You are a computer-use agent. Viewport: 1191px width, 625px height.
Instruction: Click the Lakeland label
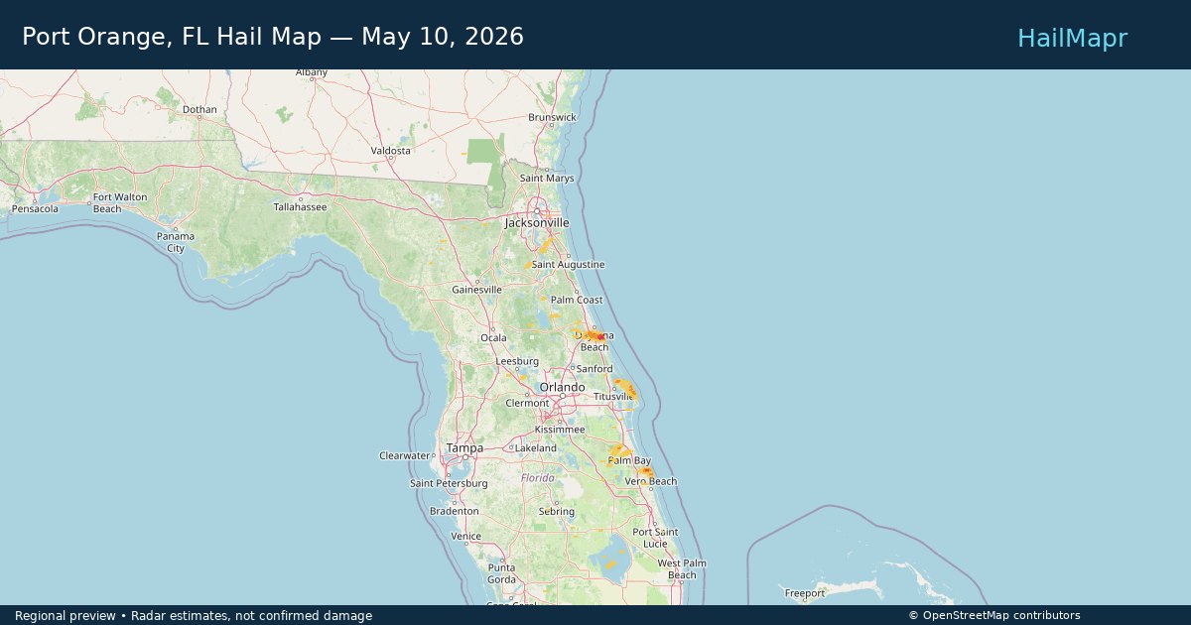tap(536, 448)
